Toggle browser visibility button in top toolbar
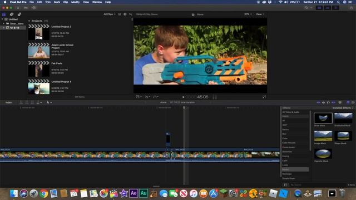The height and width of the screenshot is (200, 356). click(319, 8)
